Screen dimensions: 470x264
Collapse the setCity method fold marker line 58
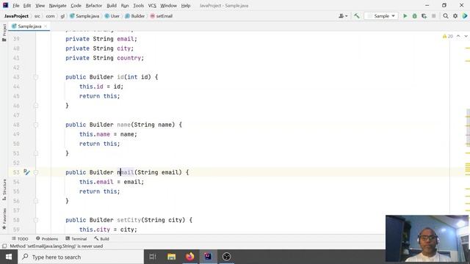36,220
